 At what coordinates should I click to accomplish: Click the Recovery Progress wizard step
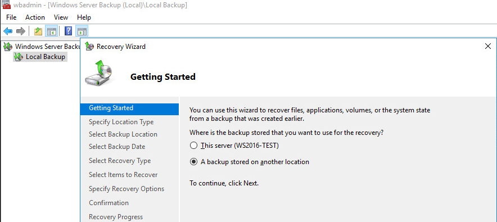[116, 217]
